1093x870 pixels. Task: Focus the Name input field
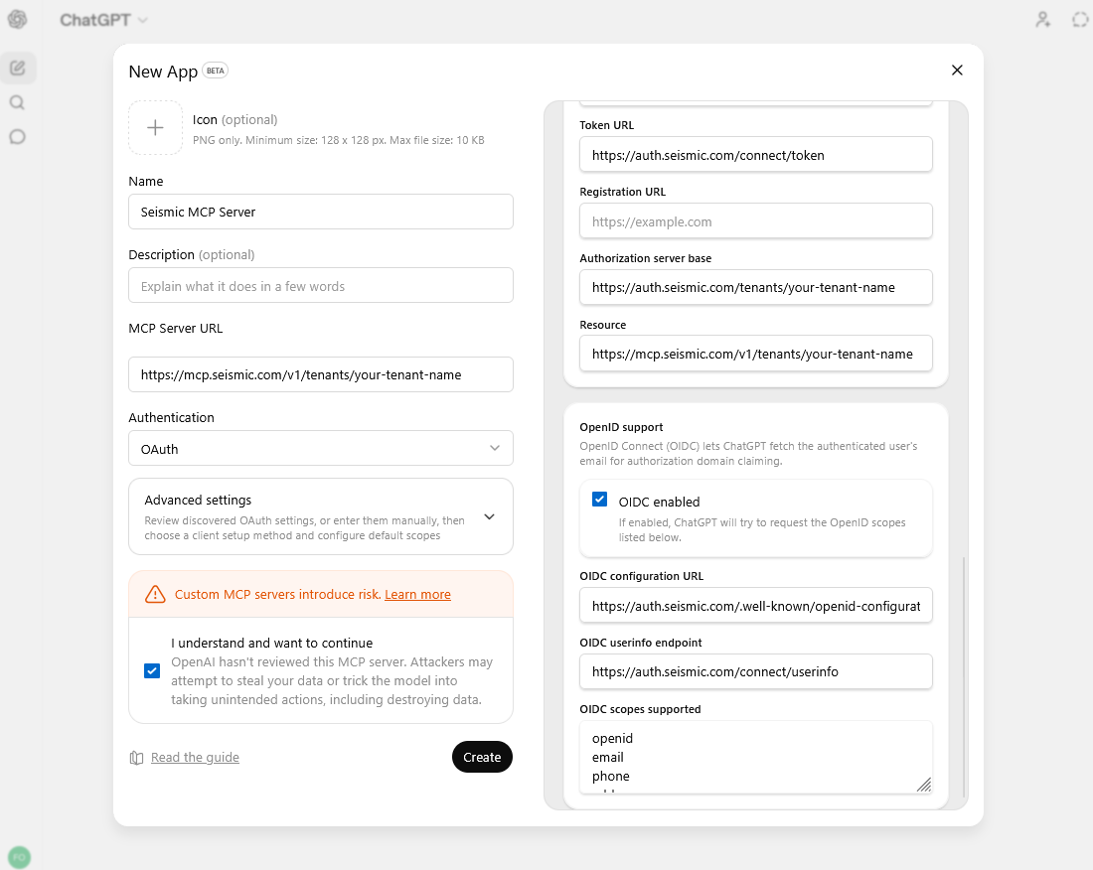point(321,212)
